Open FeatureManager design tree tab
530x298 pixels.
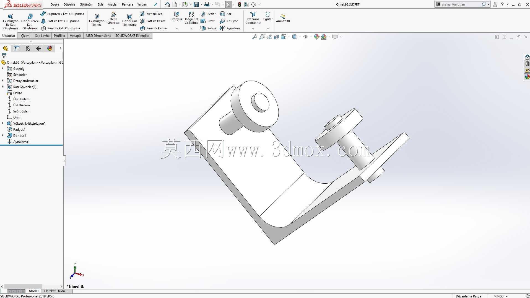pyautogui.click(x=6, y=48)
